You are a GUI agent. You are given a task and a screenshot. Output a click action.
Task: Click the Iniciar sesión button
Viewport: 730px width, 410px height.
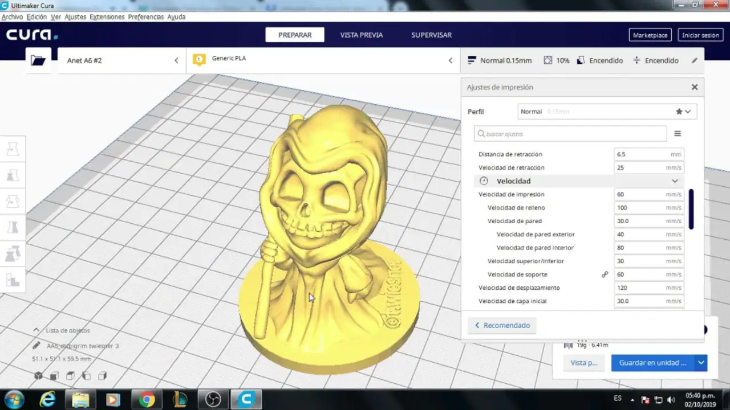[x=700, y=35]
